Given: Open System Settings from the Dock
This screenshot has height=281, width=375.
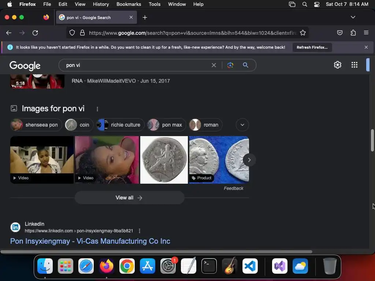Looking at the screenshot, I should [168, 266].
